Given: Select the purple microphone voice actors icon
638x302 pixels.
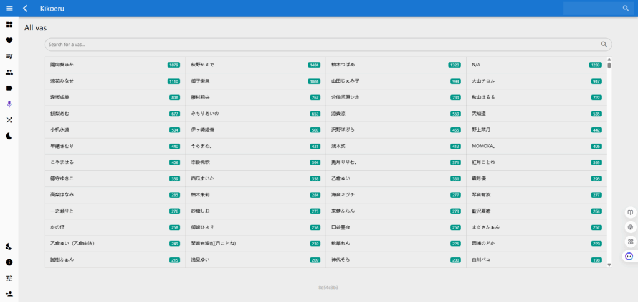Looking at the screenshot, I should [x=9, y=104].
